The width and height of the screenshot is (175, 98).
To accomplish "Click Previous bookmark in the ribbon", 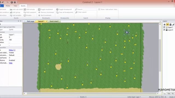I will pos(46,12).
